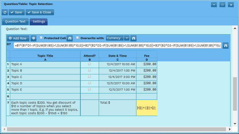Click the 12/5/2017 1:00 PM cell
The image size is (239, 134).
tap(117, 90)
